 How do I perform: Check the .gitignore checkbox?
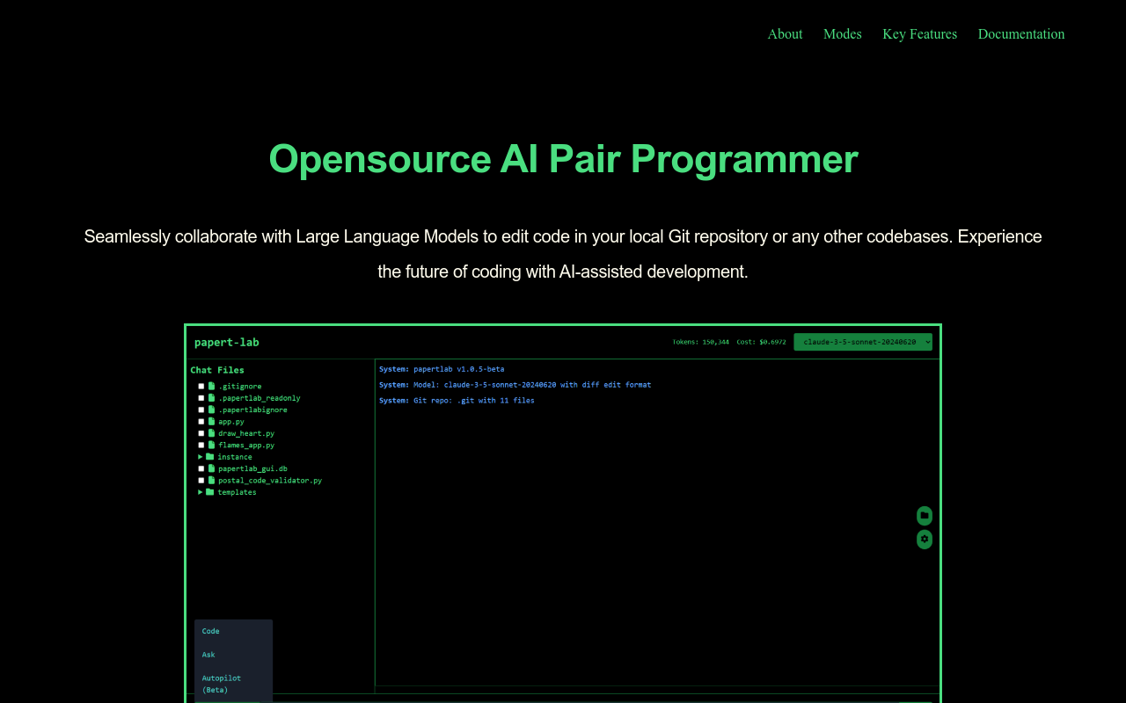(201, 387)
